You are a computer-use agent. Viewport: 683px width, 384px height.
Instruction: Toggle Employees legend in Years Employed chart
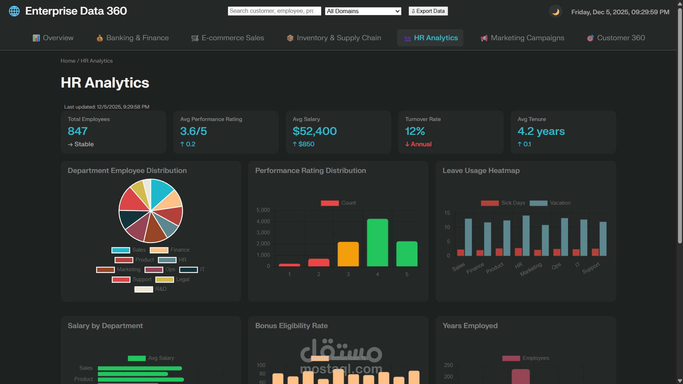coord(526,358)
